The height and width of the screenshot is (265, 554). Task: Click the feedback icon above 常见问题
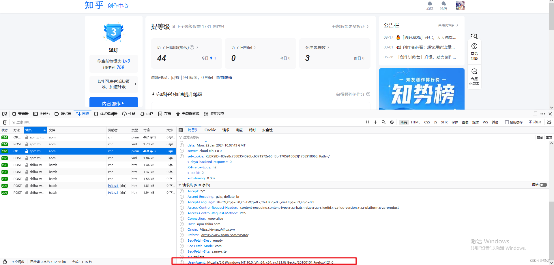[x=474, y=36]
